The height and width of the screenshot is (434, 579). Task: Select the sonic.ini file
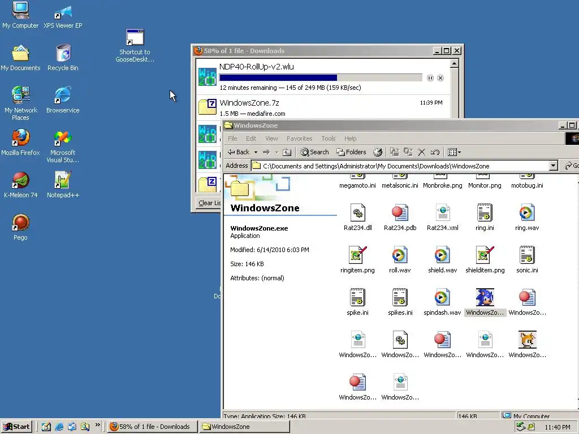(527, 260)
